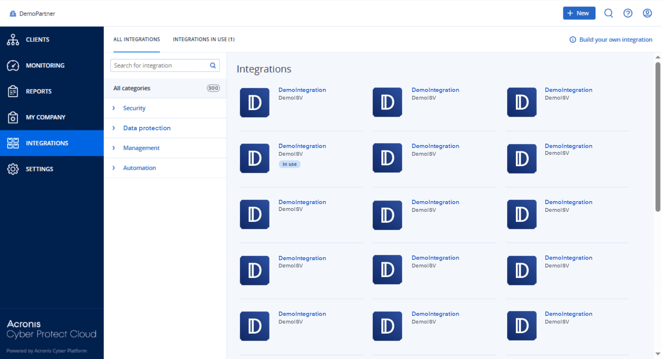Select the My Company icon

[13, 117]
